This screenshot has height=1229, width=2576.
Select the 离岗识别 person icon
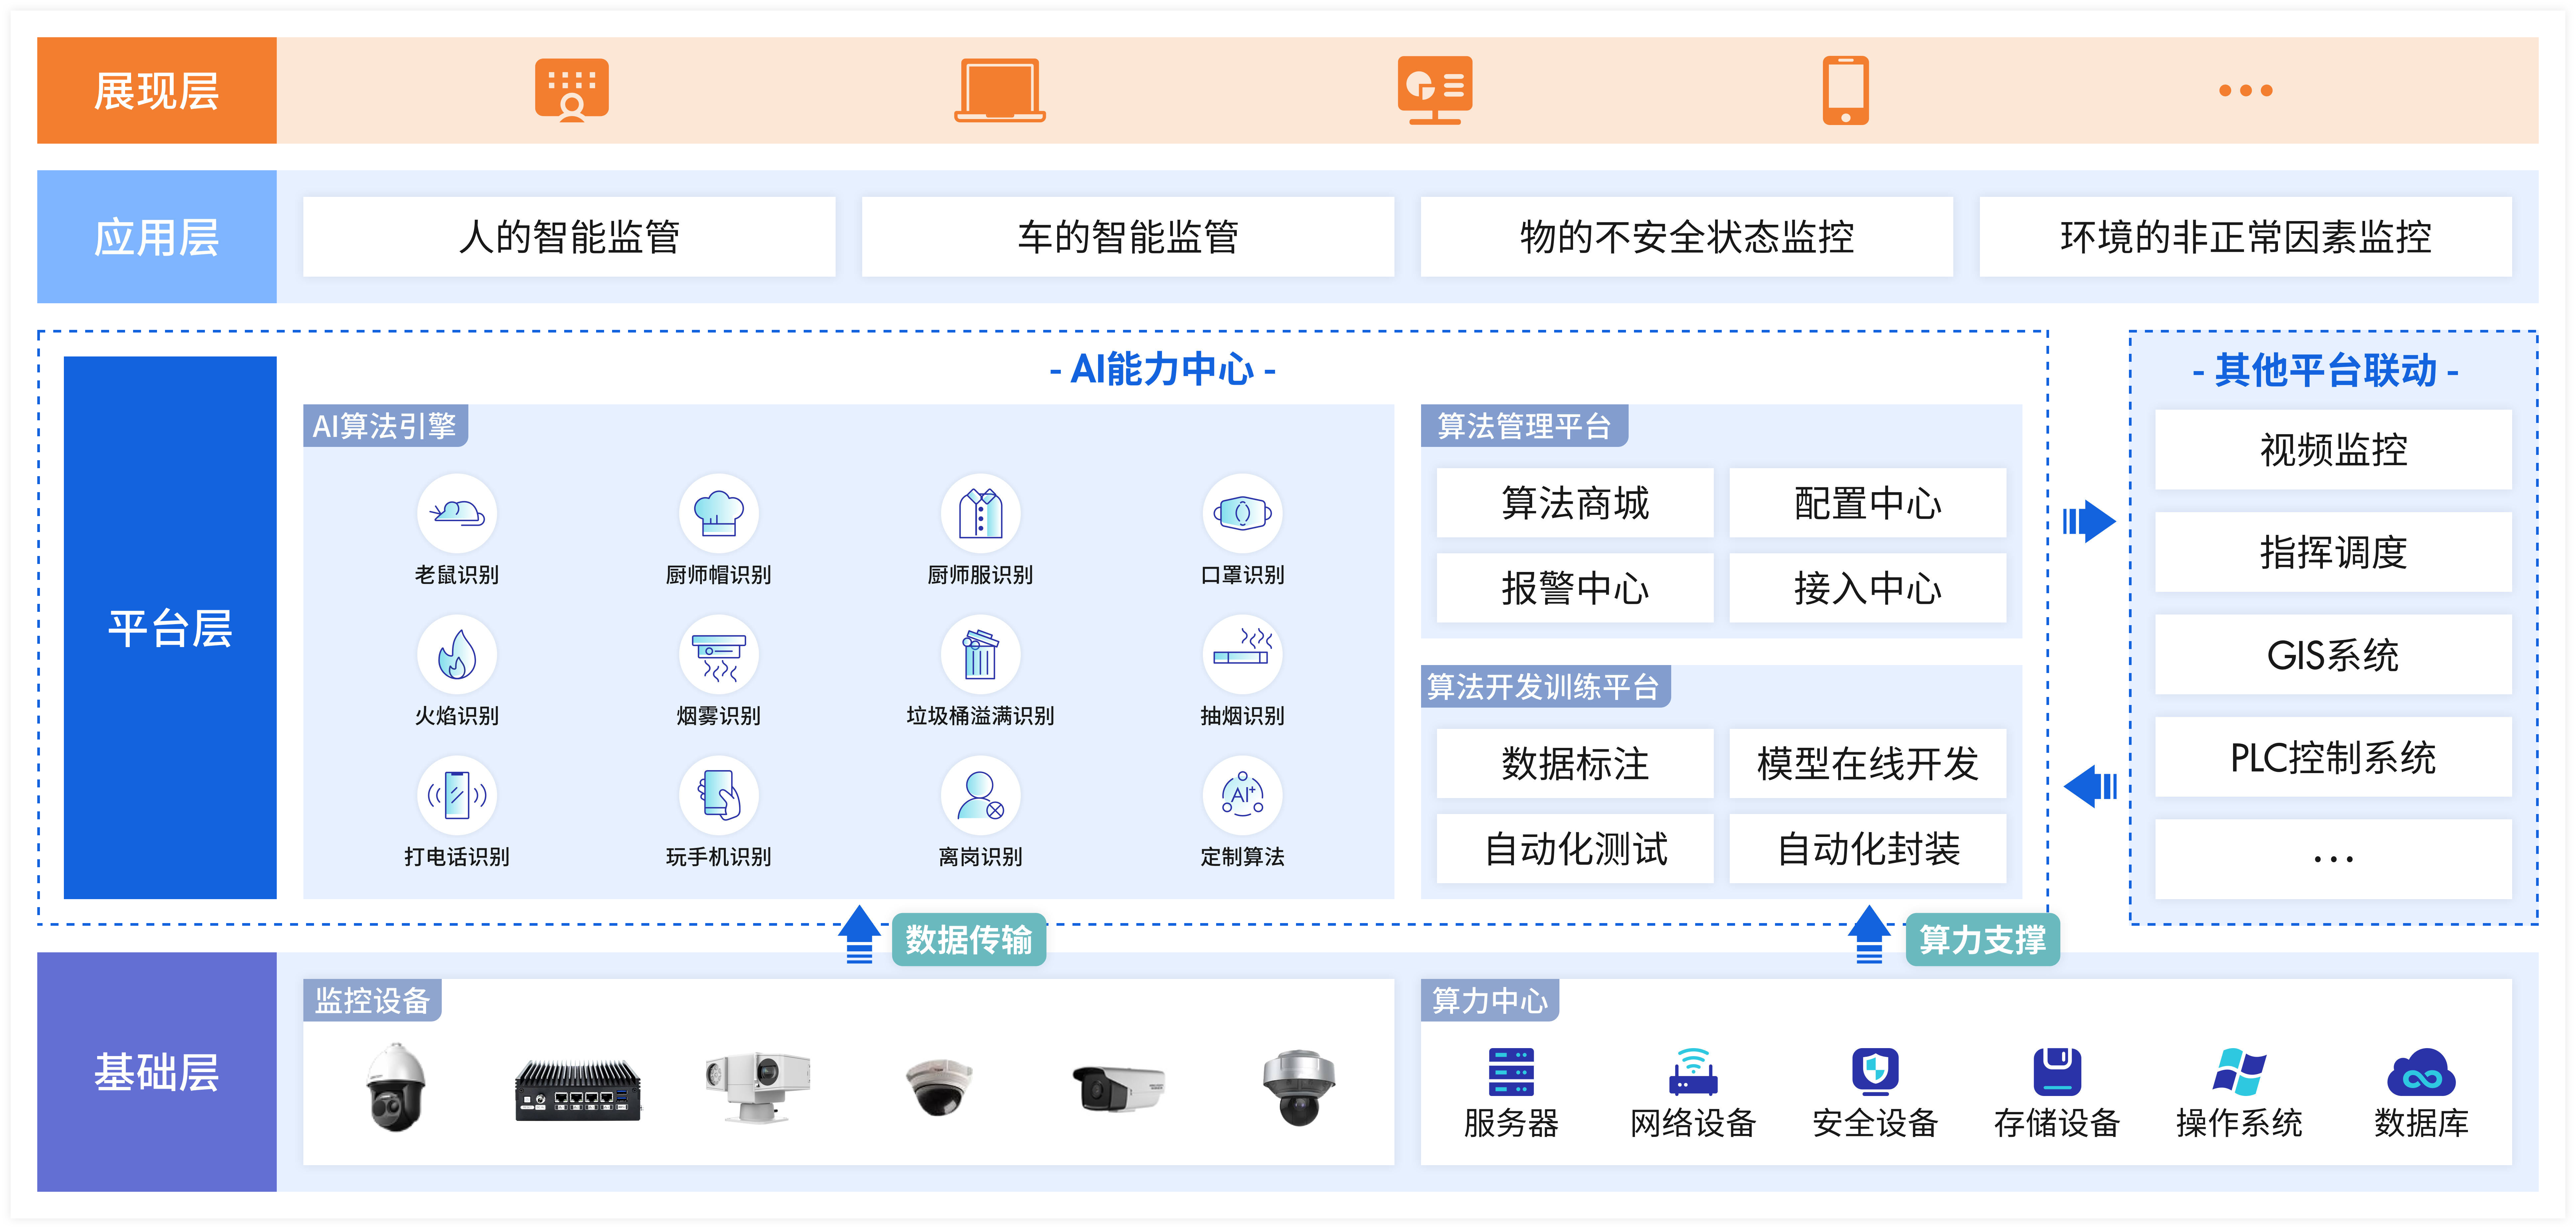[x=981, y=796]
